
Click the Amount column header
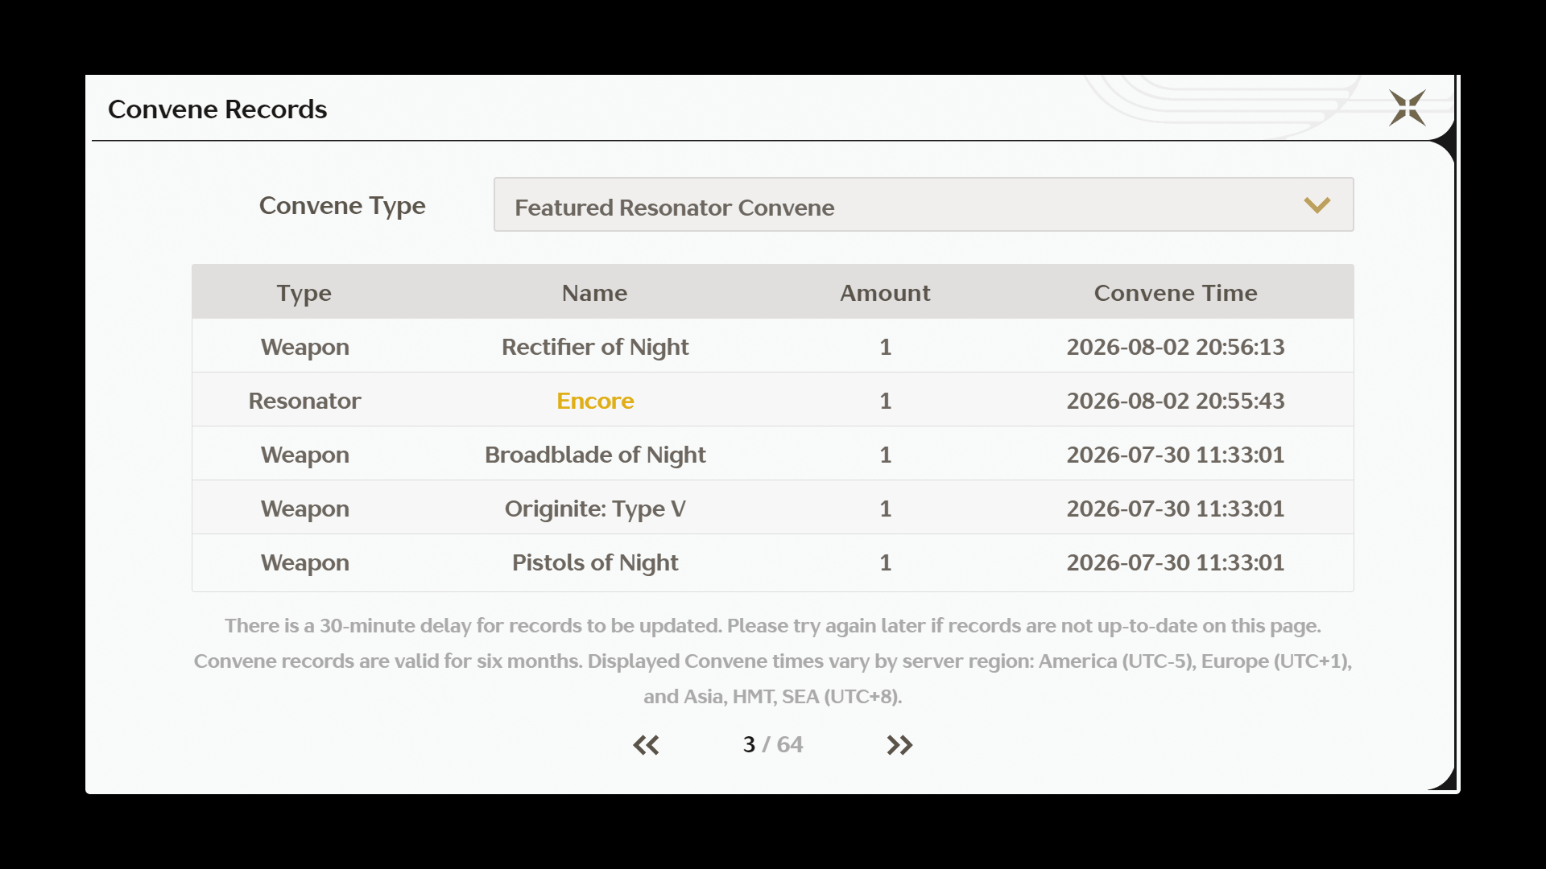885,293
